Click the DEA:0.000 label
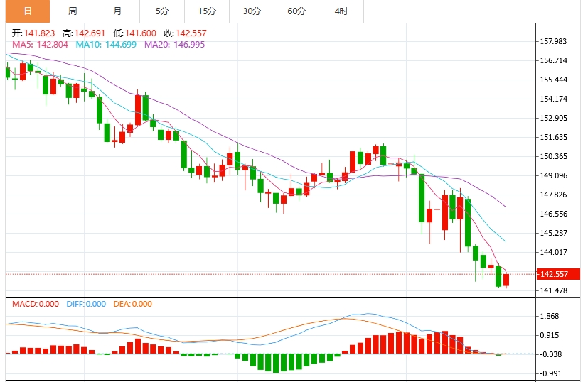 click(x=133, y=304)
